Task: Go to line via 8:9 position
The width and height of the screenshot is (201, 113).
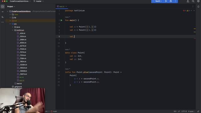Action: click(175, 111)
